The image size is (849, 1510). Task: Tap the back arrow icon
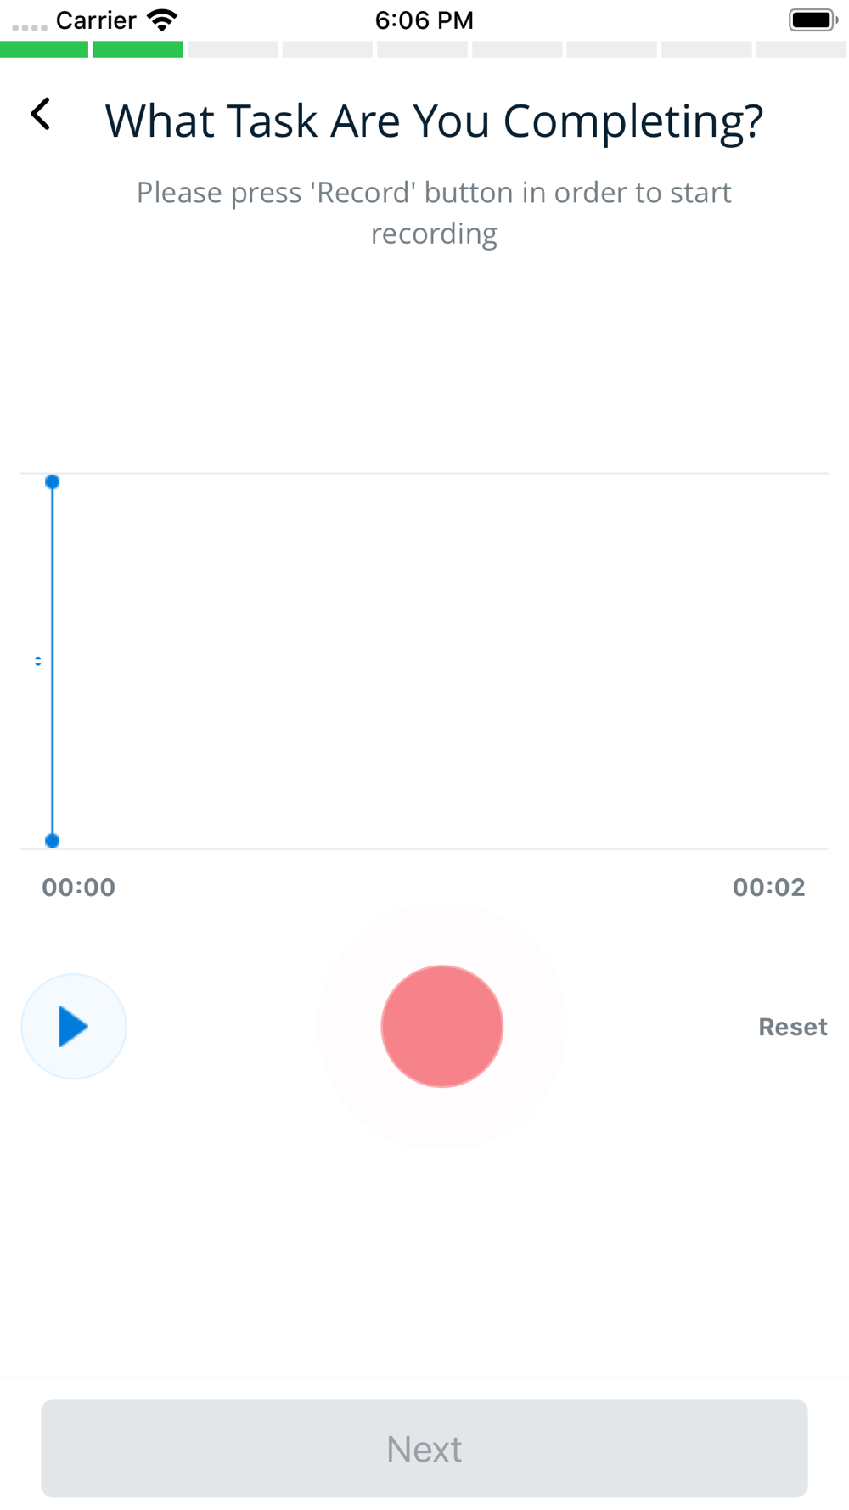41,114
